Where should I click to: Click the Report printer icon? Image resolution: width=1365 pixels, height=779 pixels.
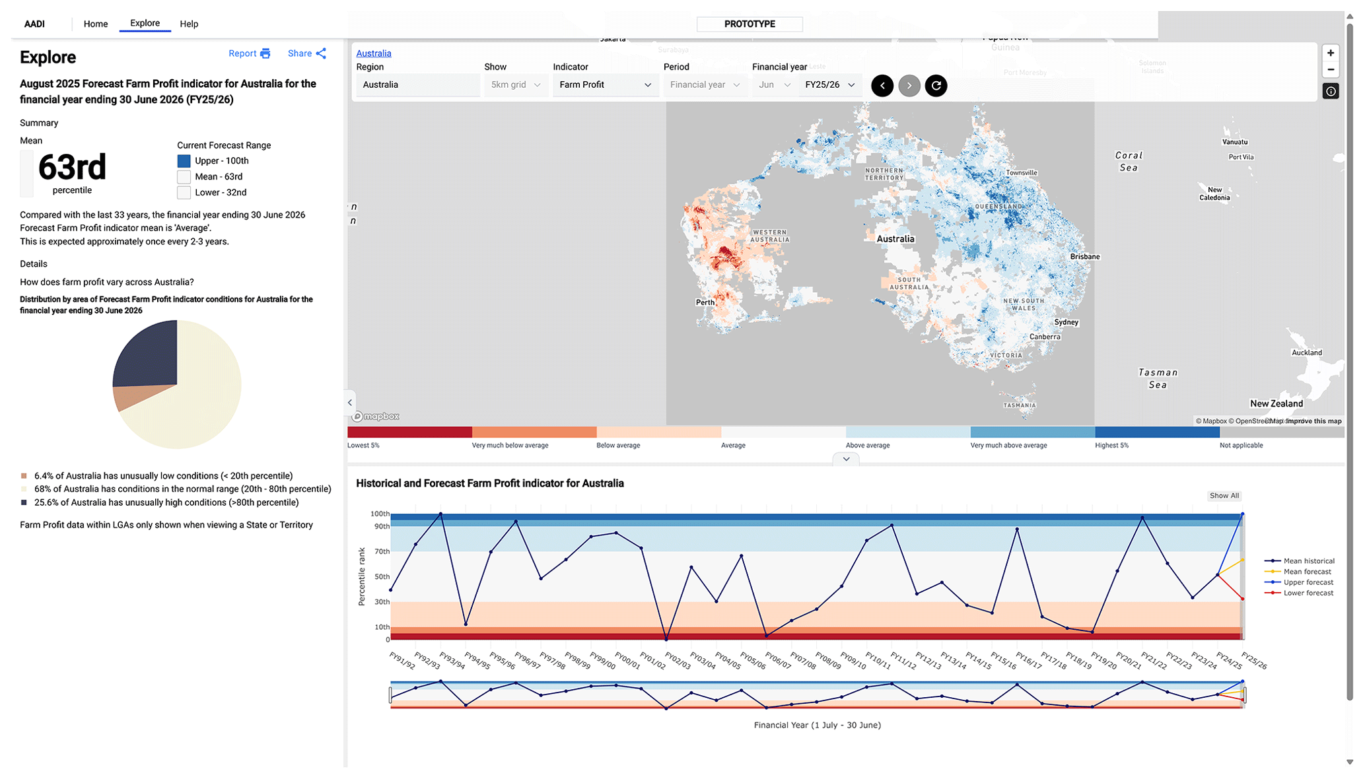[265, 53]
